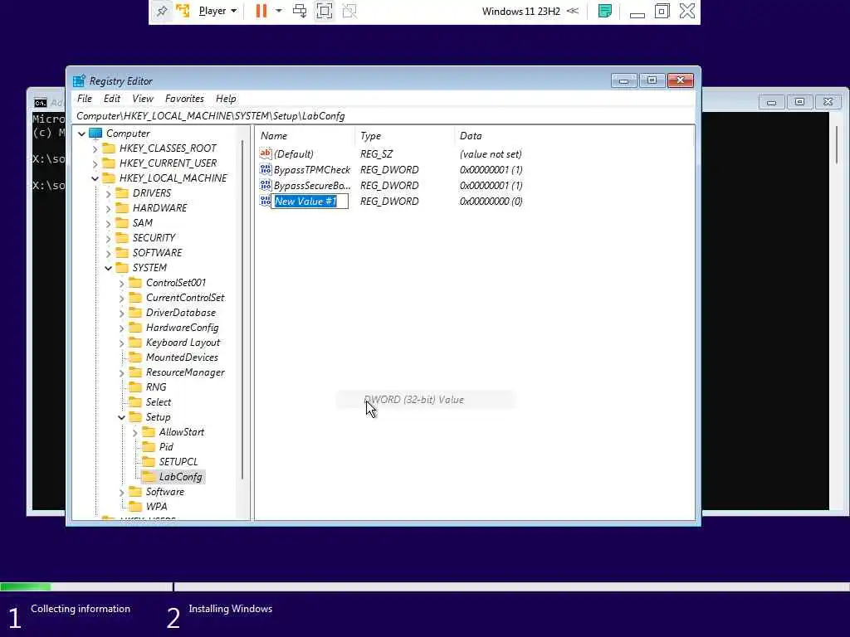Select the SETUPCL folder icon
The image size is (850, 637).
click(149, 462)
